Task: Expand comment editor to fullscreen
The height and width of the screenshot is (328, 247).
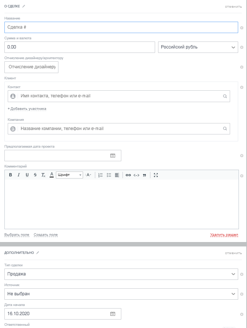Action: (x=156, y=175)
